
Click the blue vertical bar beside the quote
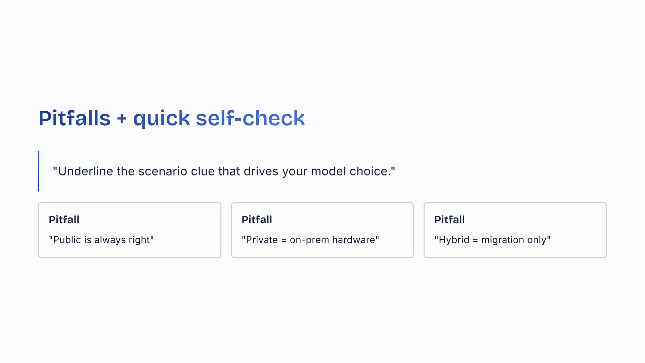click(39, 171)
